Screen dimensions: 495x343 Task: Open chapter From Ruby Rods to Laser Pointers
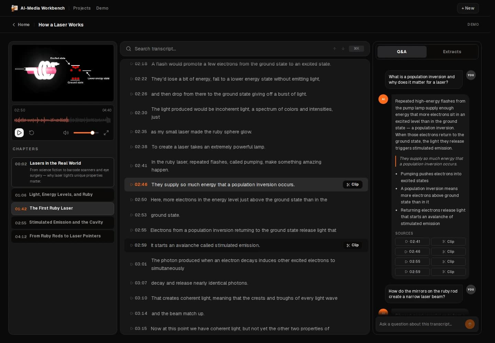(63, 236)
